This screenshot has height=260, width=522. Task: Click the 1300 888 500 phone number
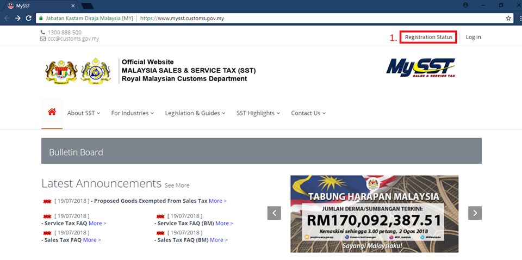[x=65, y=33]
